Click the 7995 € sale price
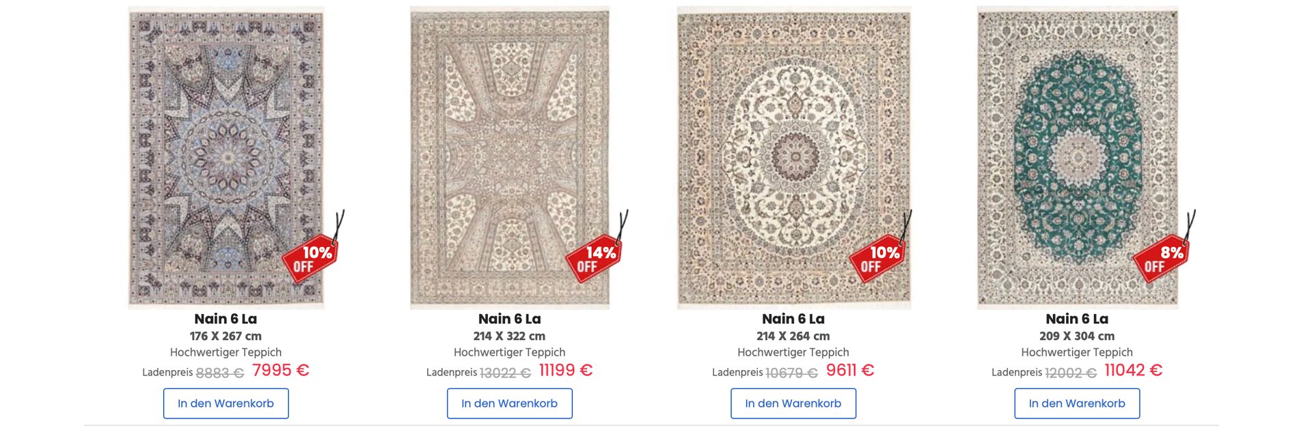The image size is (1312, 428). click(x=280, y=370)
